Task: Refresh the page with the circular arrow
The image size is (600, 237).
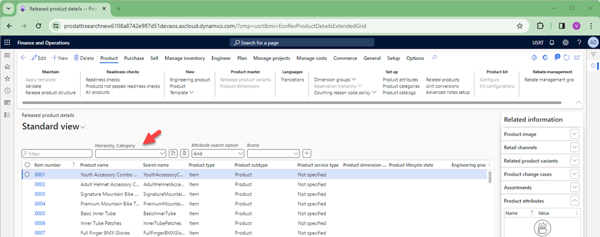Action: pos(567,58)
